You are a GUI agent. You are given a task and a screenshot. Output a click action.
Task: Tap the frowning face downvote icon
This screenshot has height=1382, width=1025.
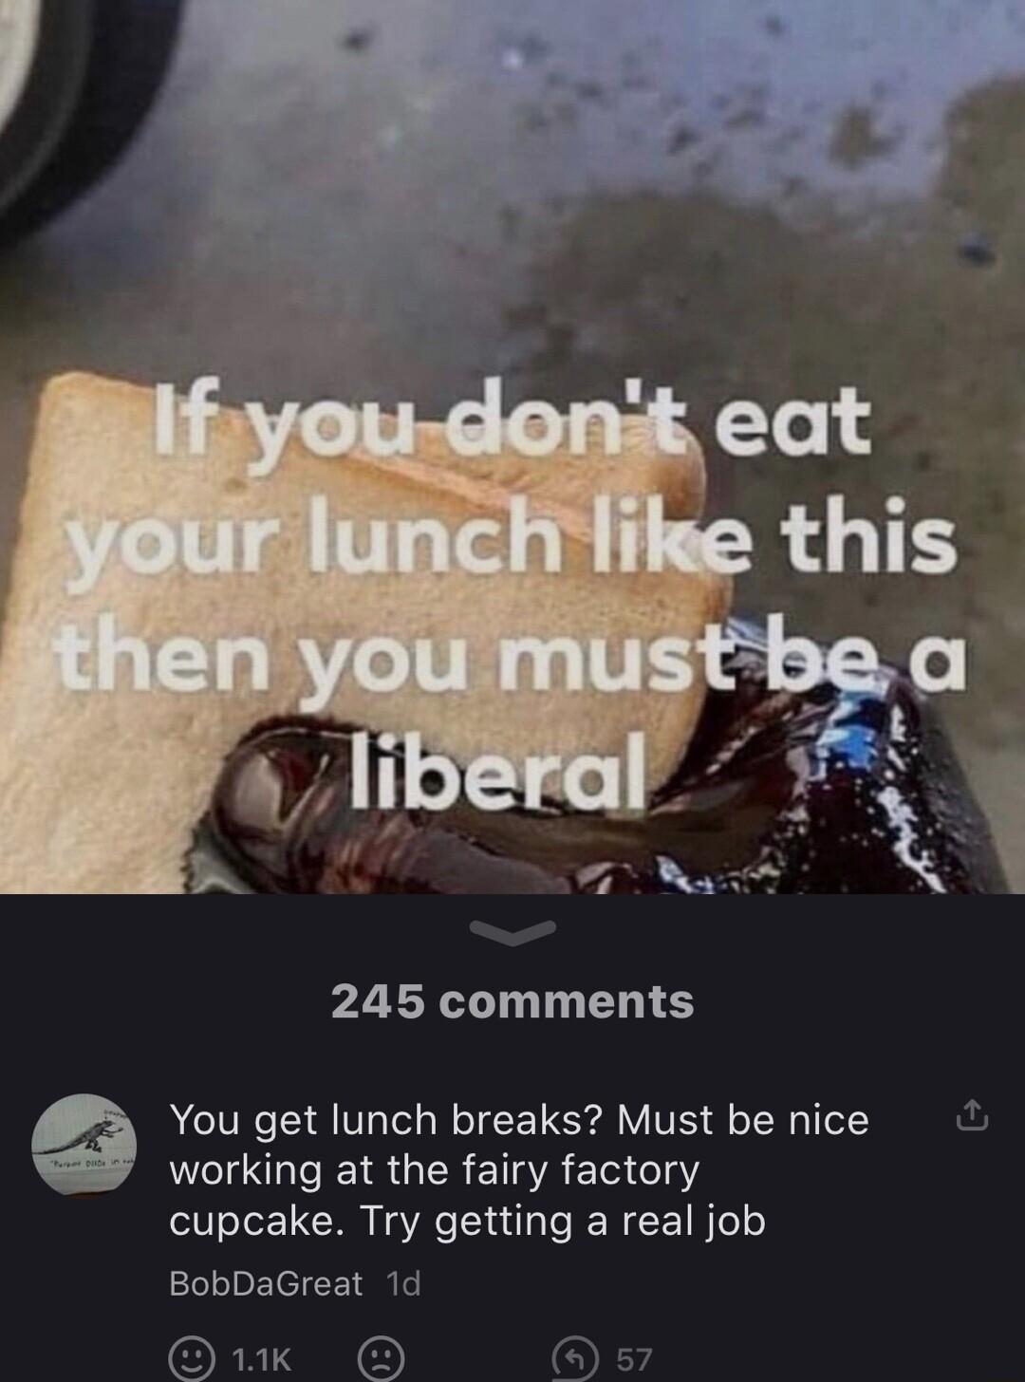pyautogui.click(x=381, y=1359)
